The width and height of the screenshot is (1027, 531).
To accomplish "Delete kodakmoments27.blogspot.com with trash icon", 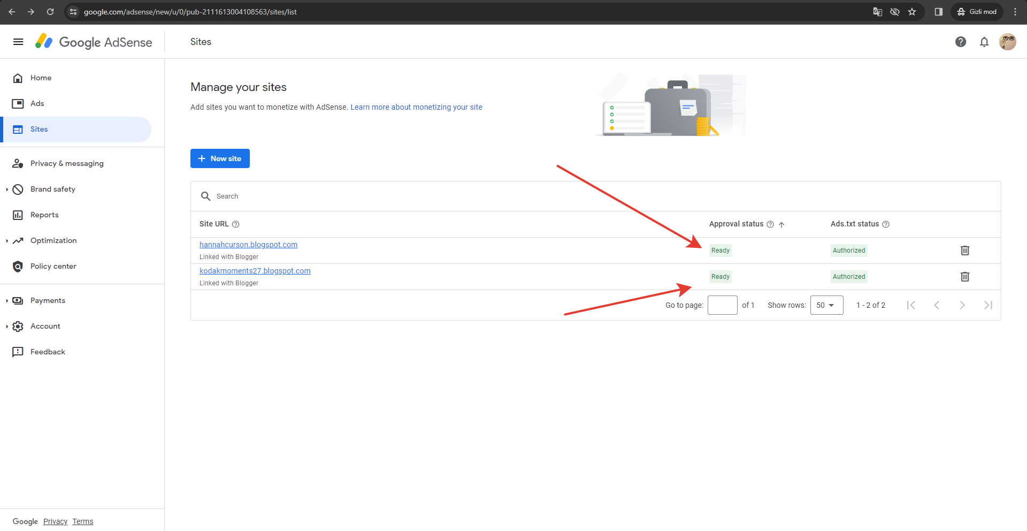I will click(965, 277).
